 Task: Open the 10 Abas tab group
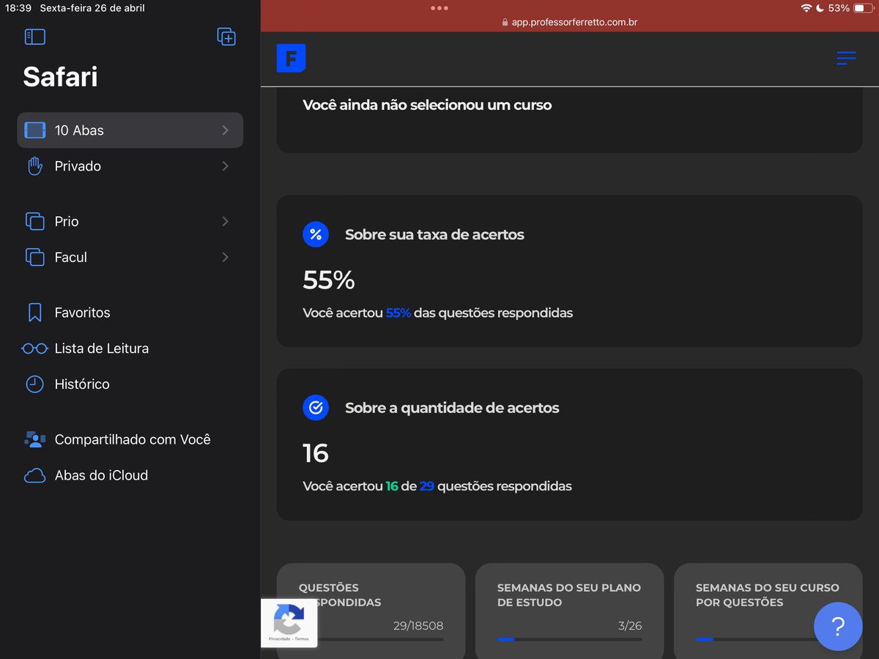[130, 130]
